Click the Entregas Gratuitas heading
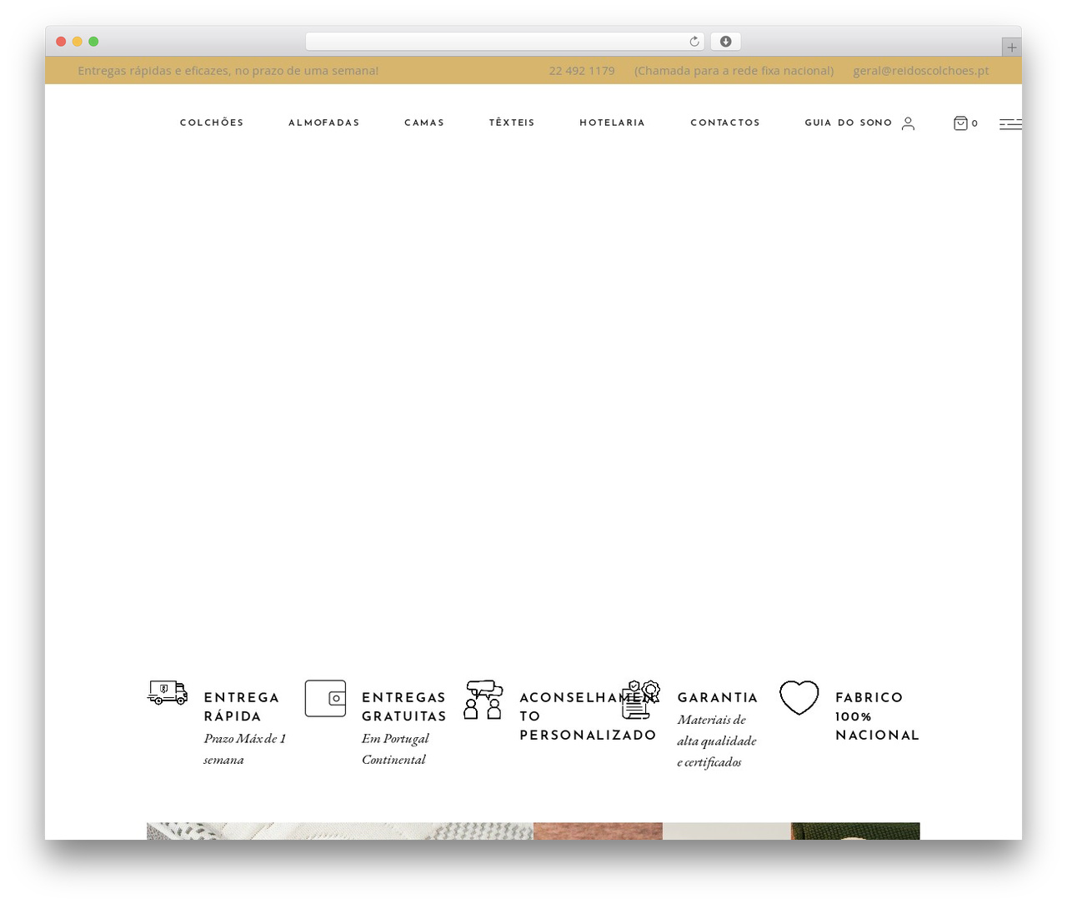Screen dimensions: 1067x904 coord(404,707)
